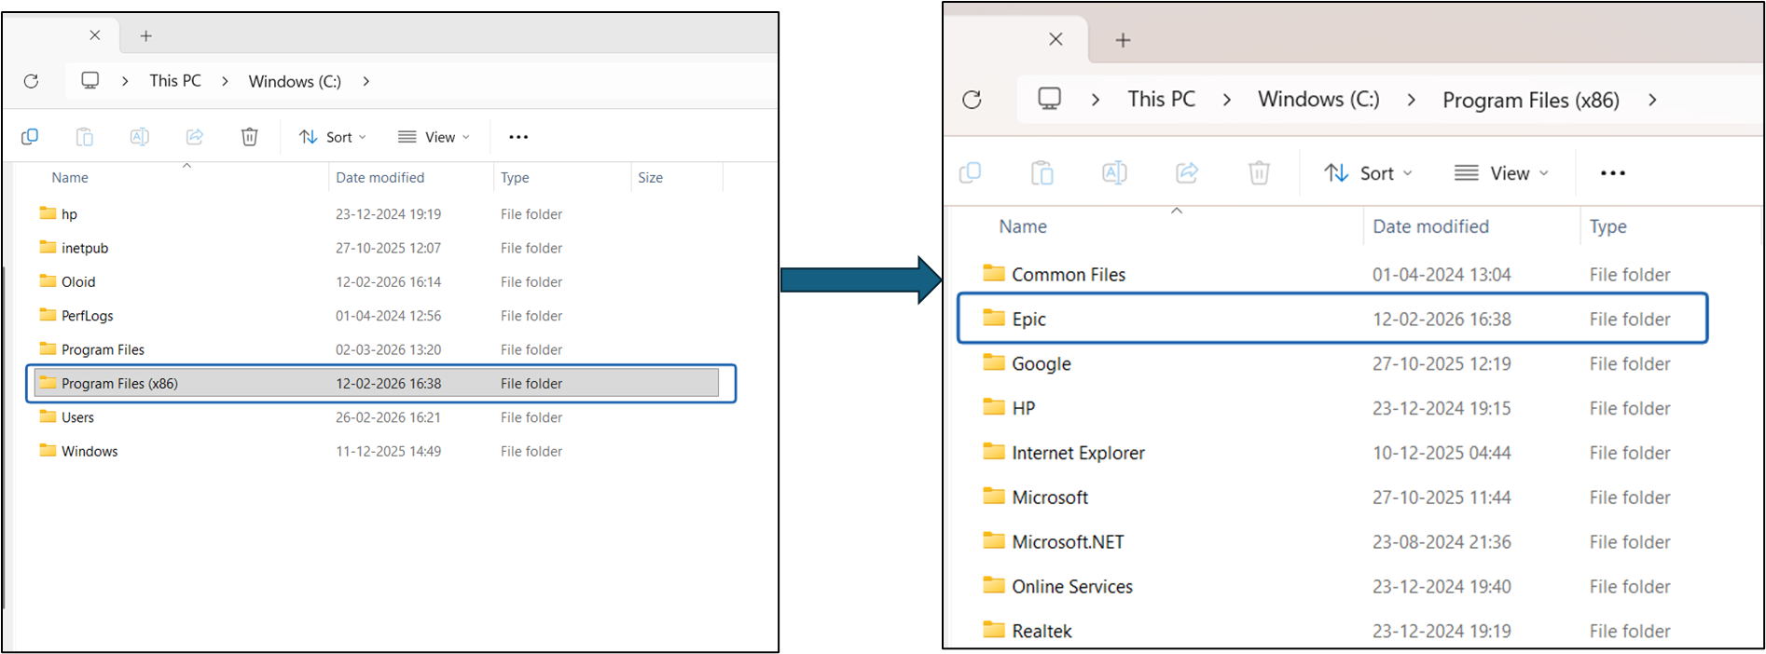Sort by the Date modified column in the right window
This screenshot has width=1766, height=654.
(x=1430, y=226)
